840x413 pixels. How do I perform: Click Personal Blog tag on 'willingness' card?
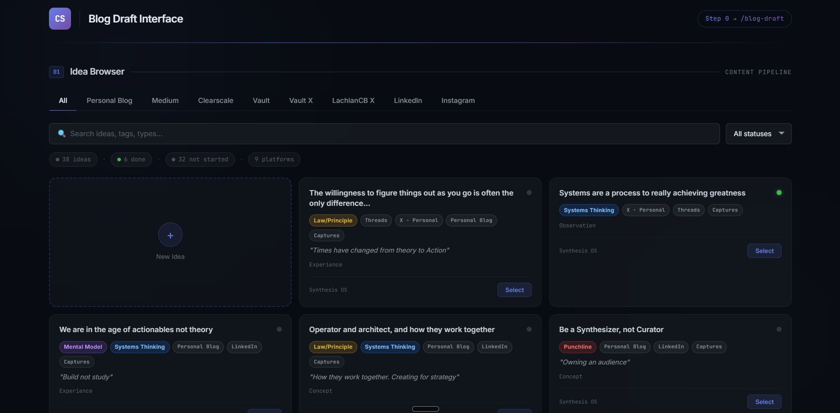(471, 221)
